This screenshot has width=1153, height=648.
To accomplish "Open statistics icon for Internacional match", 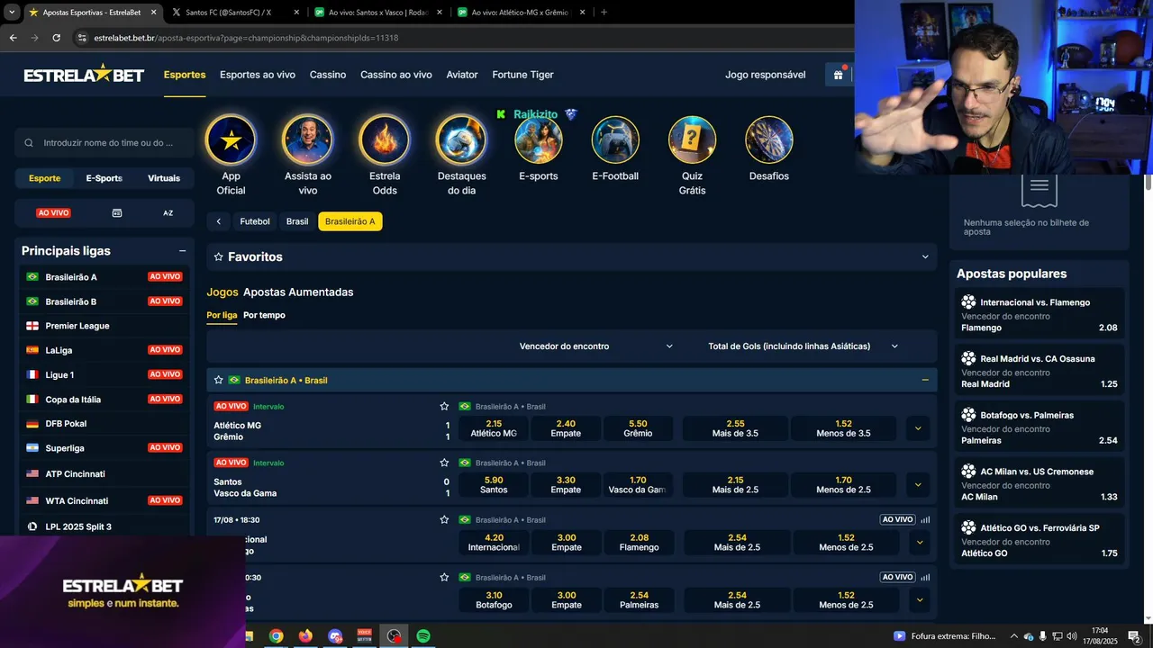I will pos(925,519).
